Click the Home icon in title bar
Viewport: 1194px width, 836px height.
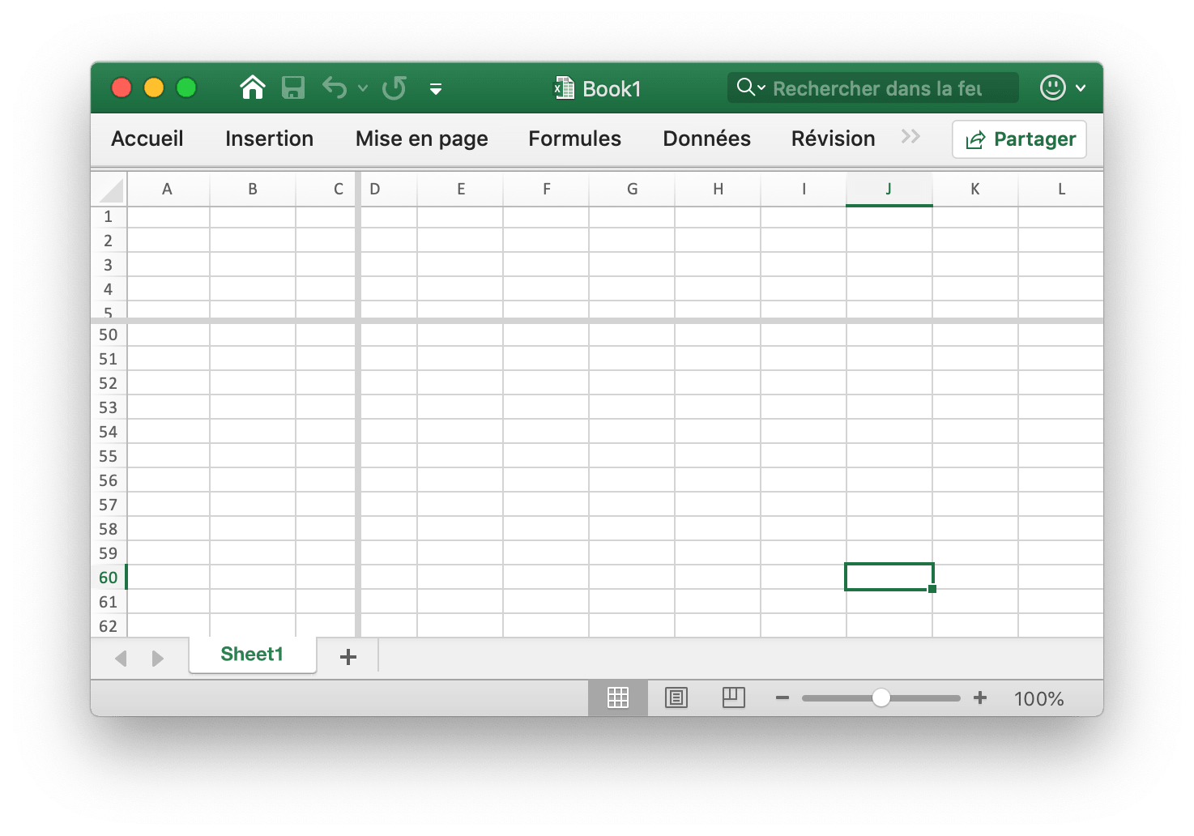coord(253,87)
